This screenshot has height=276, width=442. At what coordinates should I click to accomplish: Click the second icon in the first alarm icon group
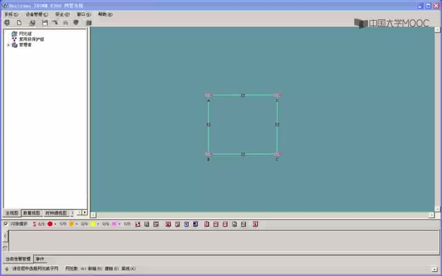pos(147,224)
